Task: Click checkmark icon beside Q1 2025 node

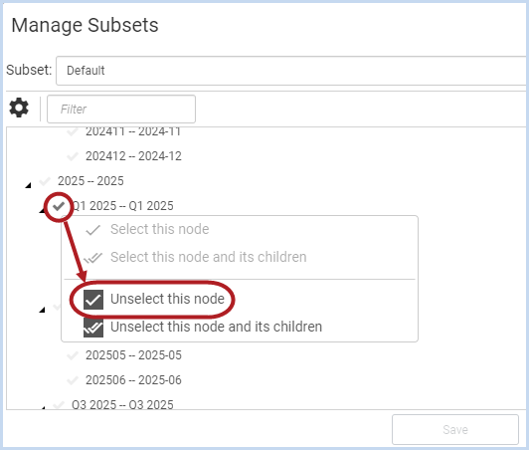Action: (59, 206)
